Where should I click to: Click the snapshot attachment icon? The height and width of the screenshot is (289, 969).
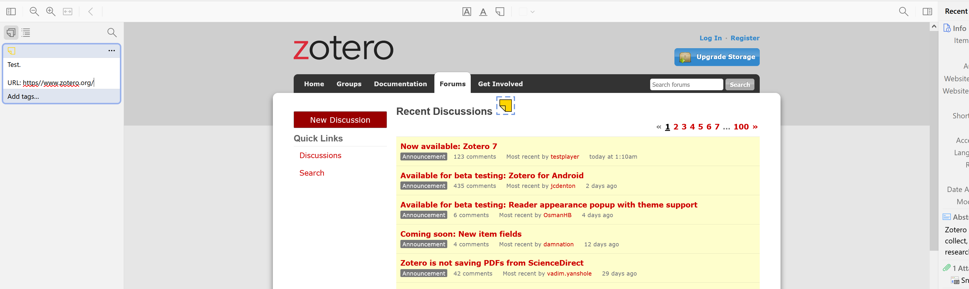955,280
